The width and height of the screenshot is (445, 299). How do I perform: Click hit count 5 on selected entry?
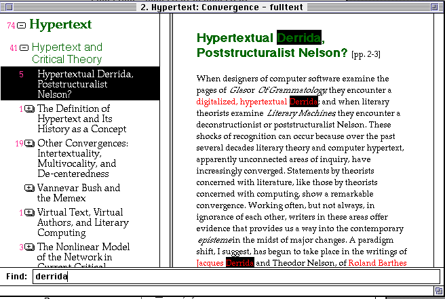21,75
